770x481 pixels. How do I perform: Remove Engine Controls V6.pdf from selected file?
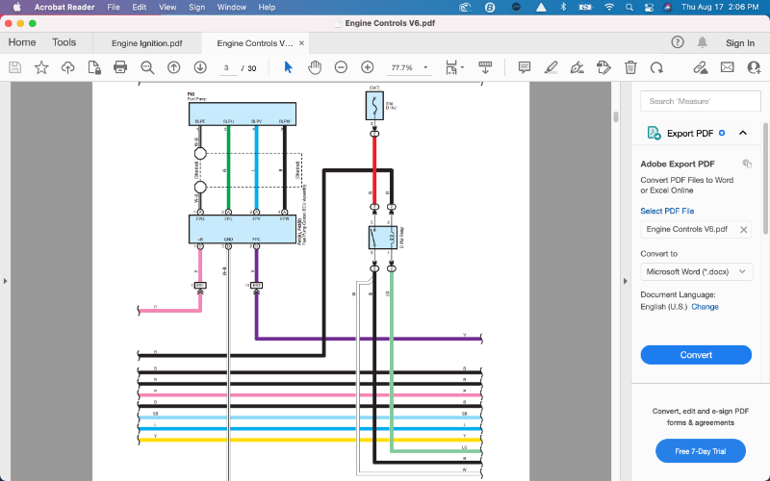point(743,230)
